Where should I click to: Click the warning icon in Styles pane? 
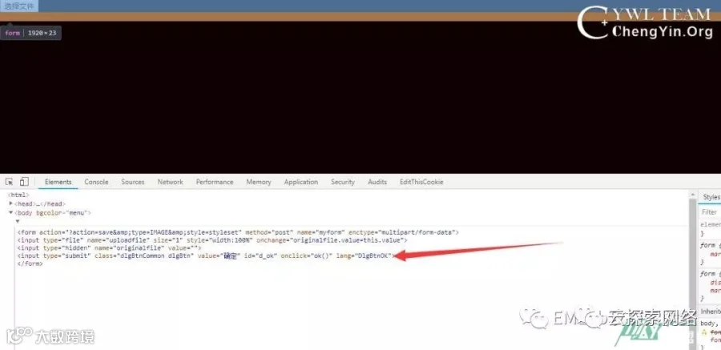pyautogui.click(x=703, y=332)
